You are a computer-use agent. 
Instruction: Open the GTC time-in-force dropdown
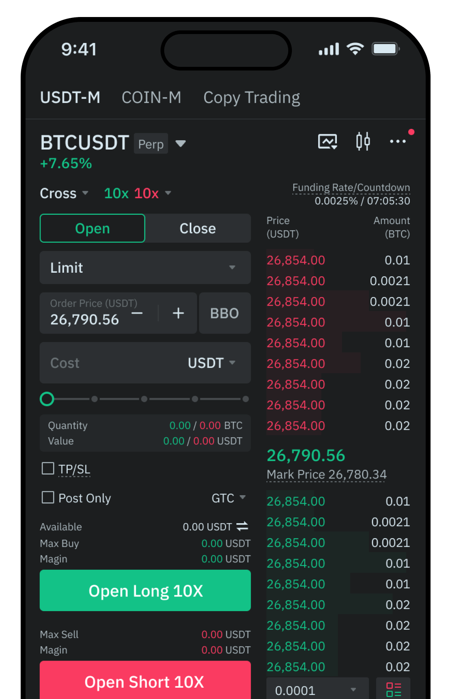click(228, 498)
